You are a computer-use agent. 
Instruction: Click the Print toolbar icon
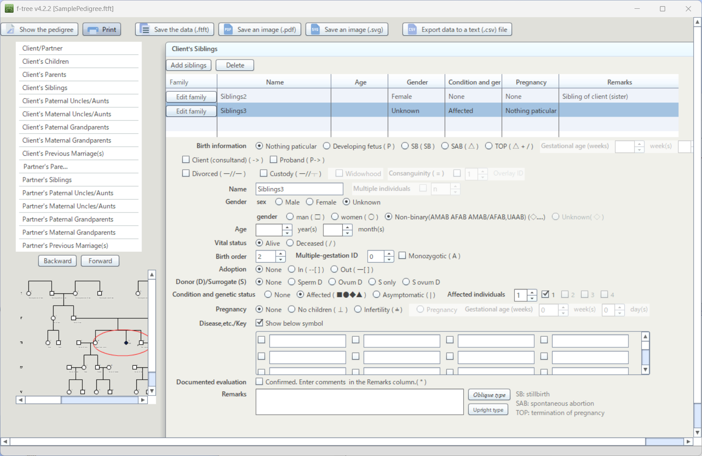tap(92, 29)
